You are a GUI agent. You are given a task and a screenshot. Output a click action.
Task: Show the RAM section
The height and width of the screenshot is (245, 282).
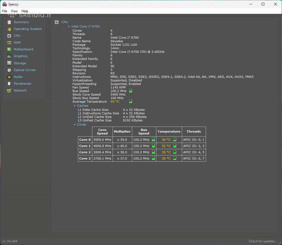coord(17,42)
